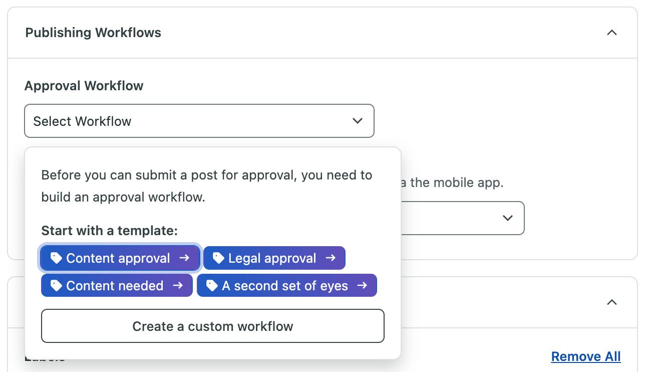Click Create a custom workflow

pyautogui.click(x=212, y=326)
